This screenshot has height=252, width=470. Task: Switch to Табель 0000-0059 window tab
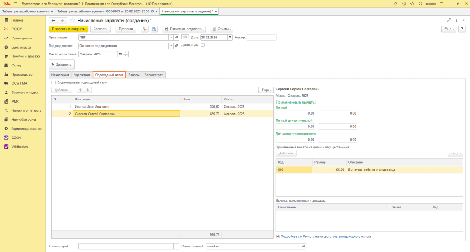click(x=106, y=11)
